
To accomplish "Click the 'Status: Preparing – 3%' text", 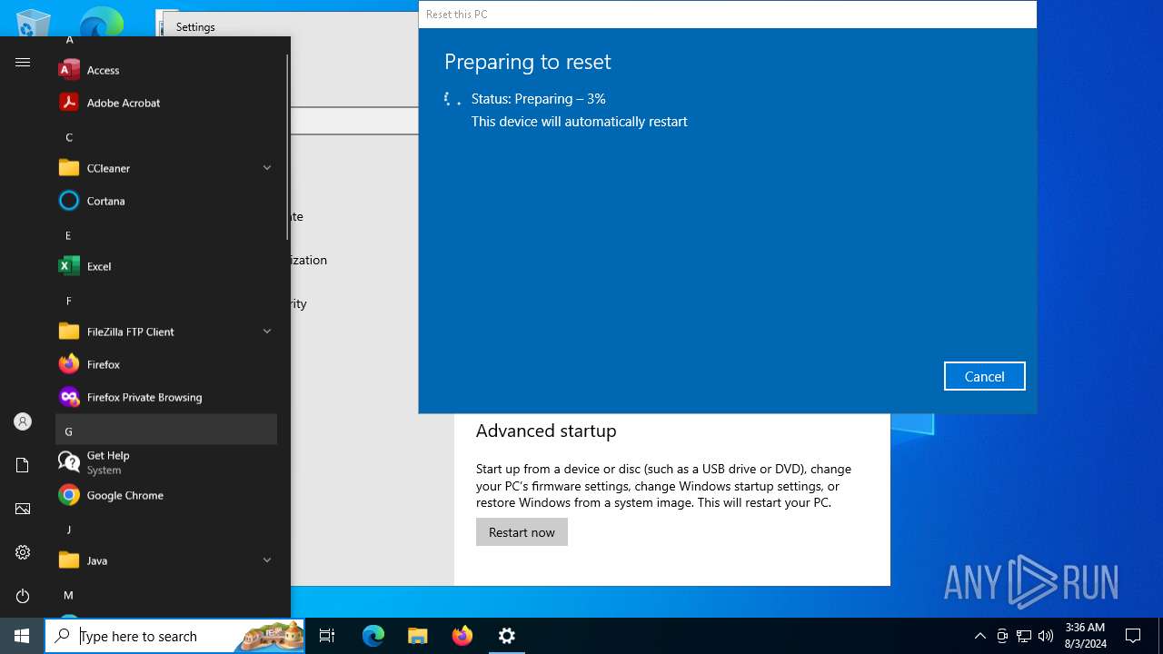I will (x=538, y=98).
